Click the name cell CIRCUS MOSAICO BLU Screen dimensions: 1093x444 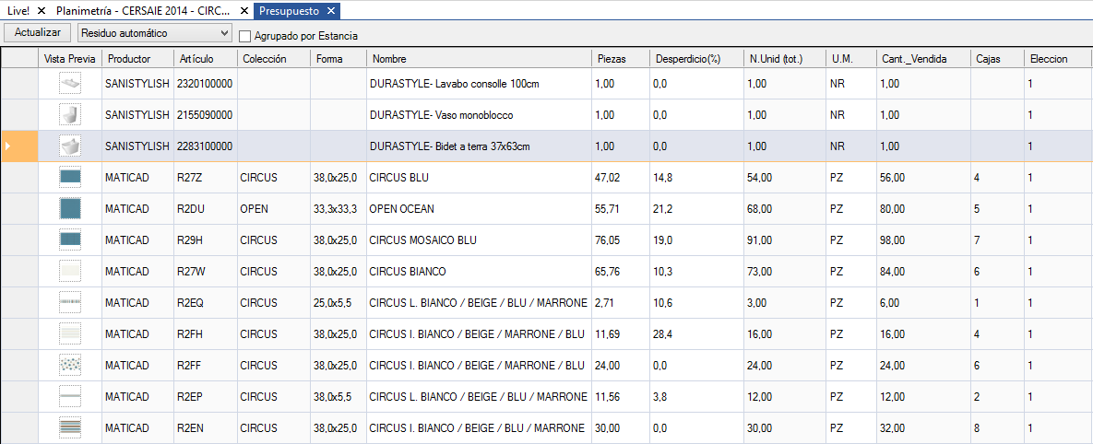pyautogui.click(x=479, y=240)
